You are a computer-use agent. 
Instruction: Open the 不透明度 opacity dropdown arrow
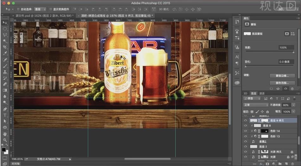coord(293,105)
